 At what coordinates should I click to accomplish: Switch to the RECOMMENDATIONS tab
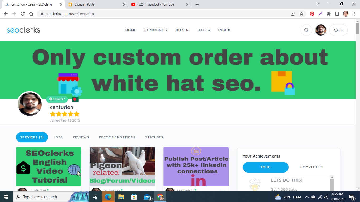coord(117,137)
